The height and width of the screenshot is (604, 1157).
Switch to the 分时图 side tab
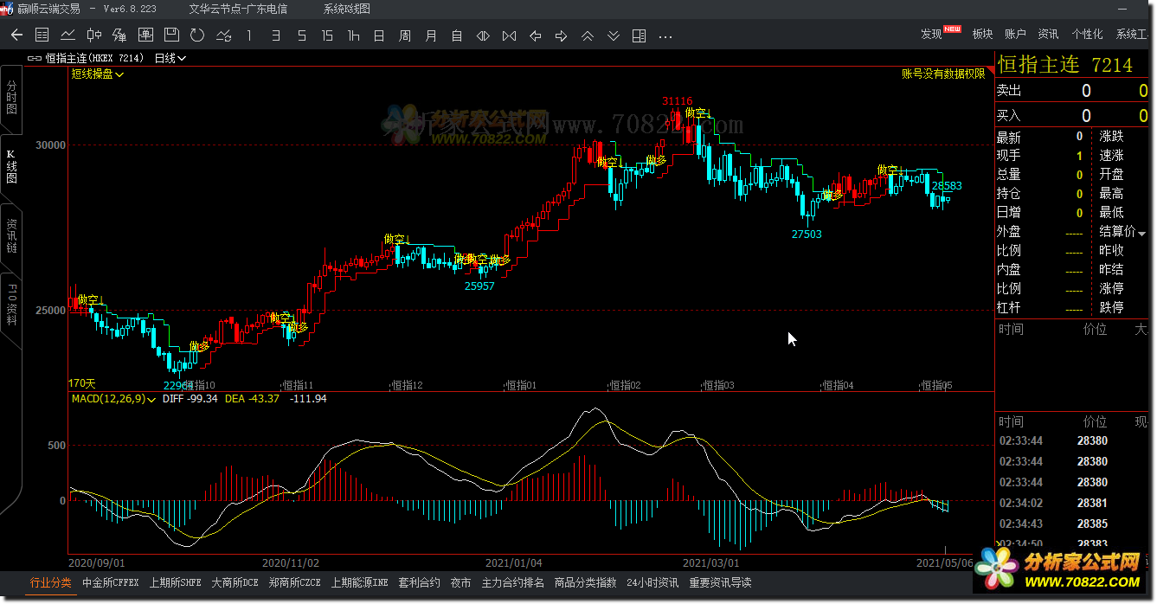coord(11,98)
